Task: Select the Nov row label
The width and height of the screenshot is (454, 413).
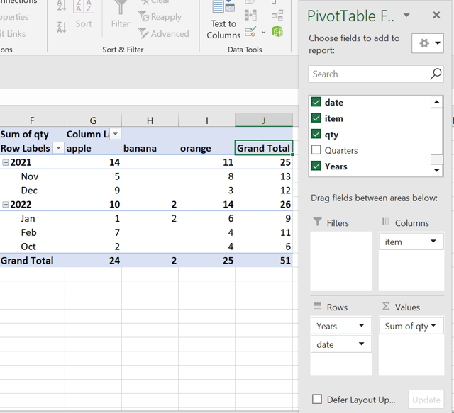Action: click(30, 176)
